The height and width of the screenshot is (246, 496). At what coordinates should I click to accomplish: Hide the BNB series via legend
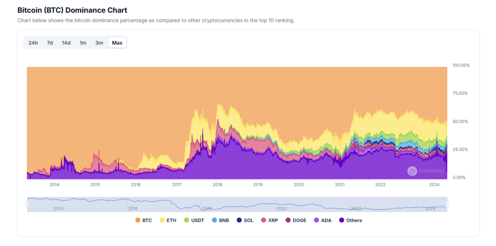click(x=220, y=220)
